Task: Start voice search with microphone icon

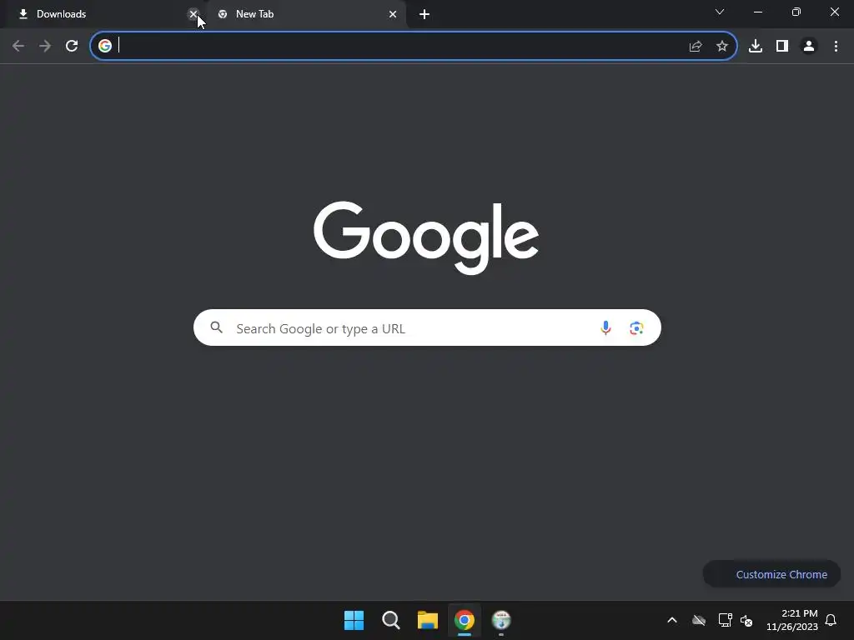Action: pyautogui.click(x=605, y=327)
